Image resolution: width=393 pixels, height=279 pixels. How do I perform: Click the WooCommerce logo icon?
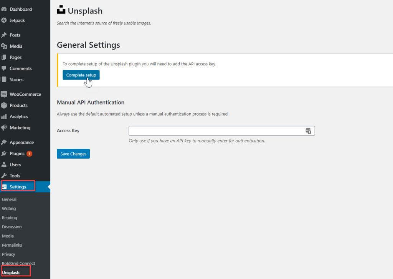pyautogui.click(x=4, y=94)
